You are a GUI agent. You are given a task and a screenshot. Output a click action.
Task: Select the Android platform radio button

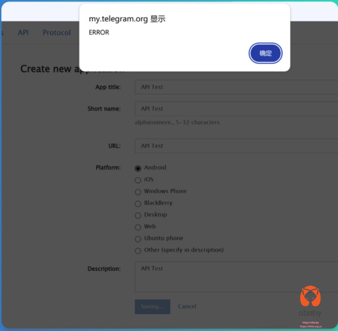point(138,168)
